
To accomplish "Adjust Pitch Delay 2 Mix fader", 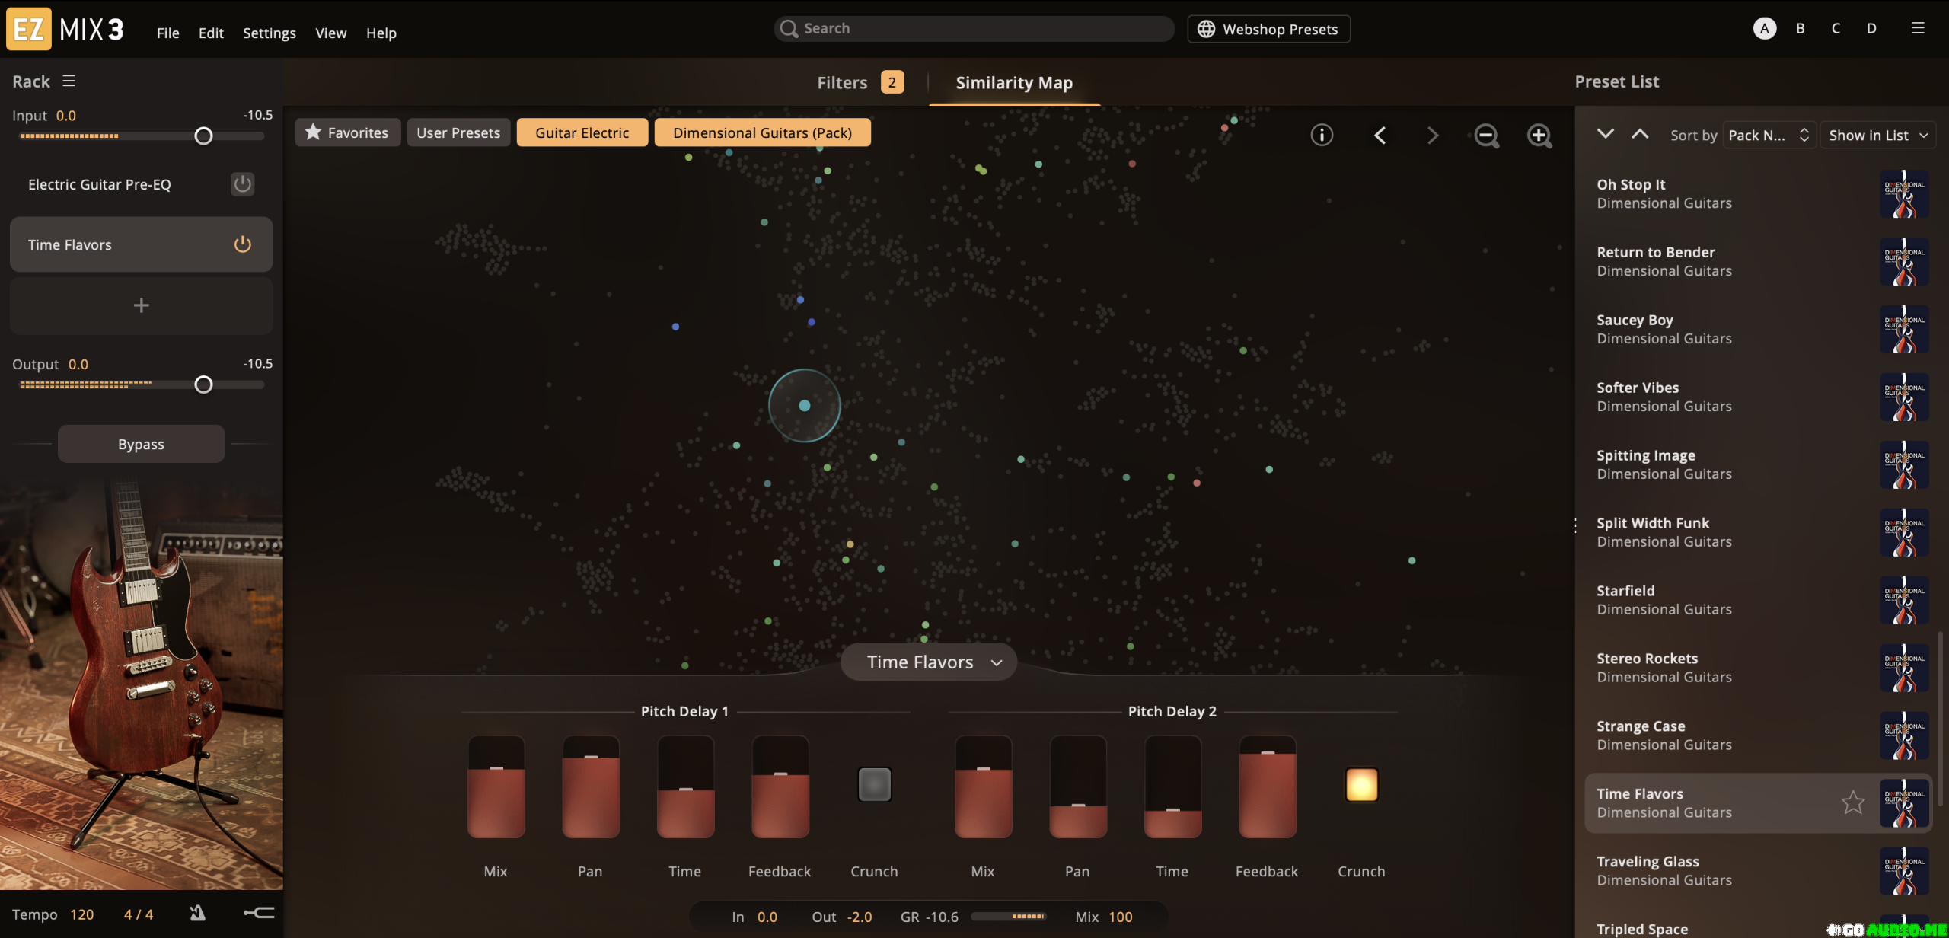I will point(984,787).
